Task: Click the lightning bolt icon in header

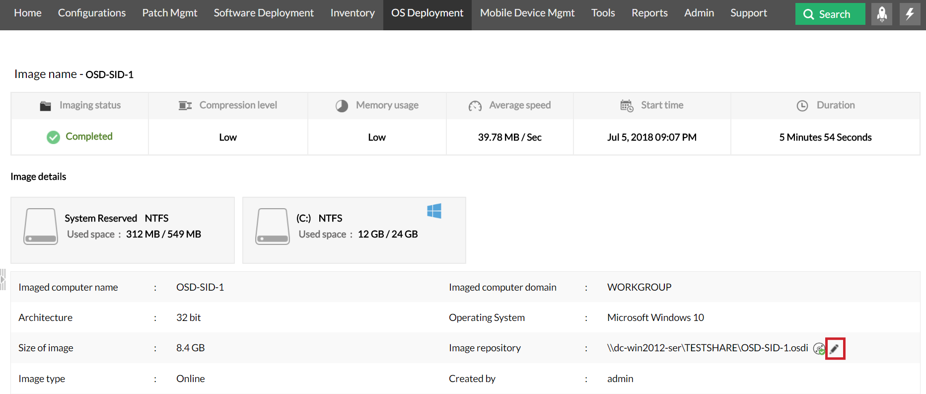Action: pos(910,14)
